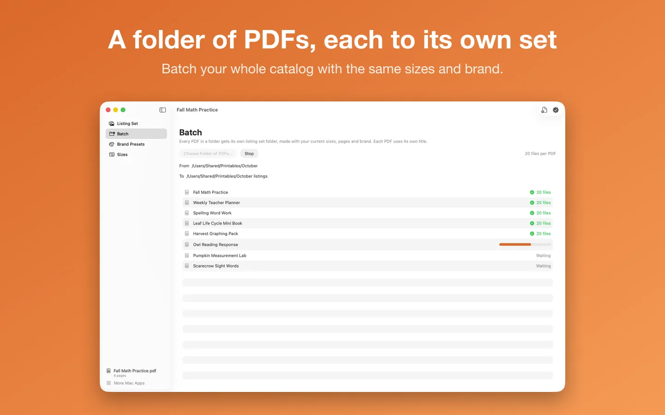Select the Scarecrow Sight Words row name
Viewport: 665px width, 415px height.
coord(216,266)
